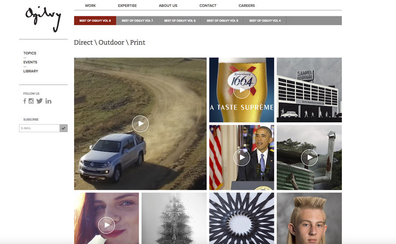Play the Kronenbourg 1664 beer video
Image resolution: width=396 pixels, height=244 pixels.
[x=242, y=90]
